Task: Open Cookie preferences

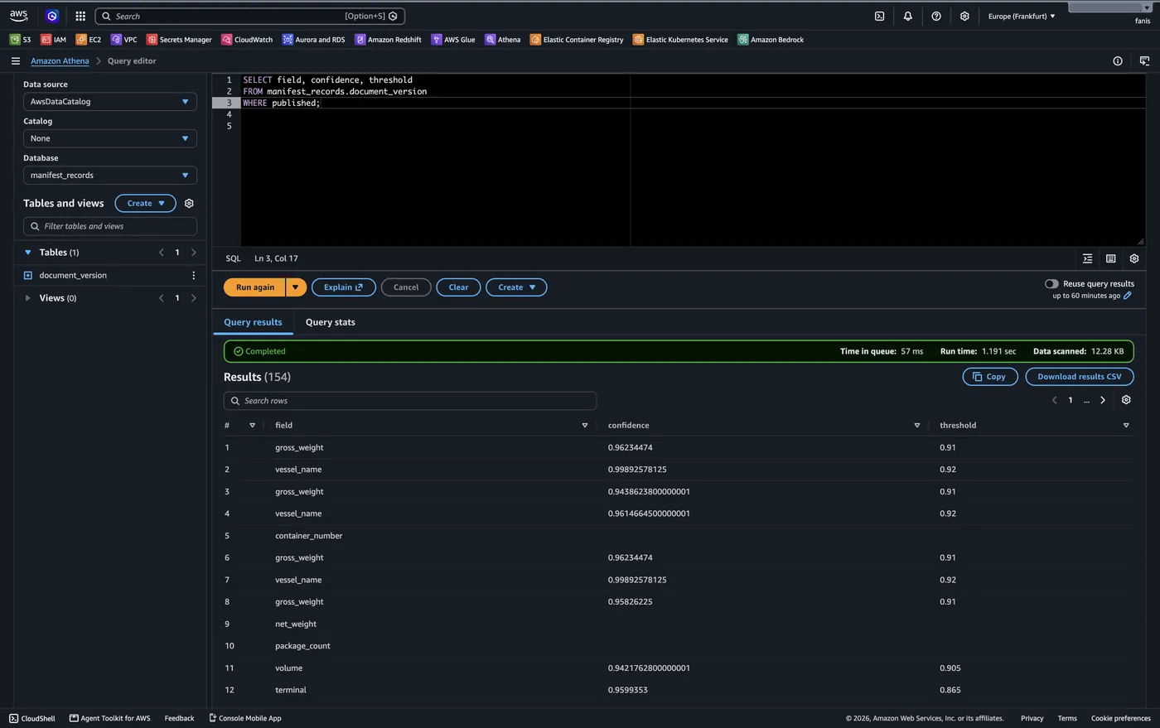Action: [x=1120, y=718]
